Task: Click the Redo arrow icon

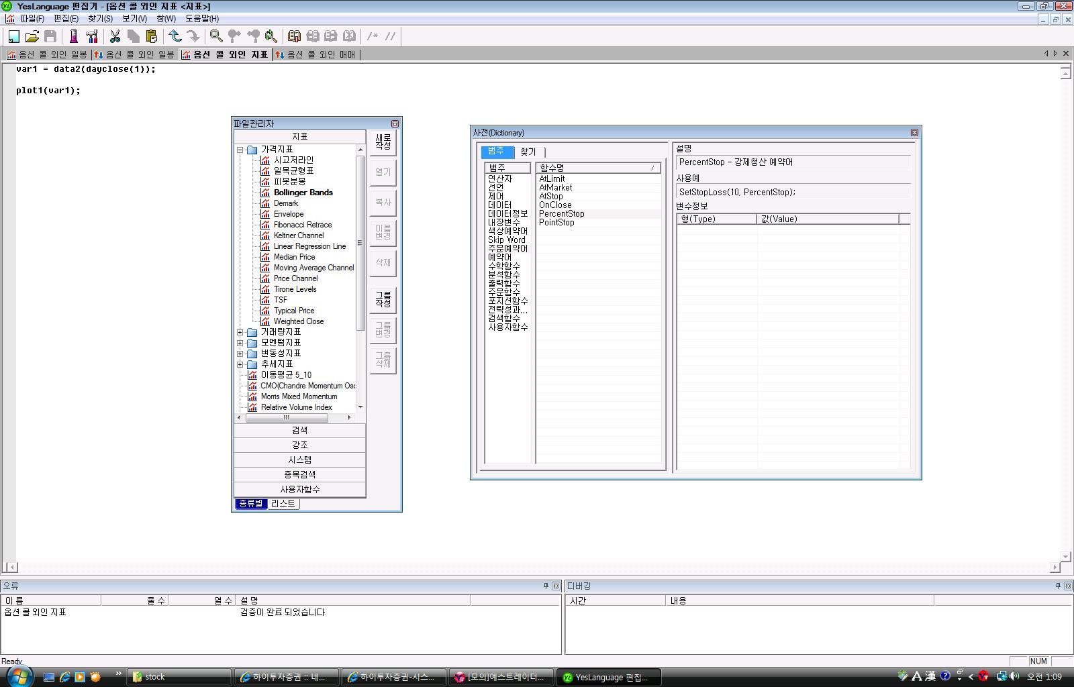Action: click(193, 36)
